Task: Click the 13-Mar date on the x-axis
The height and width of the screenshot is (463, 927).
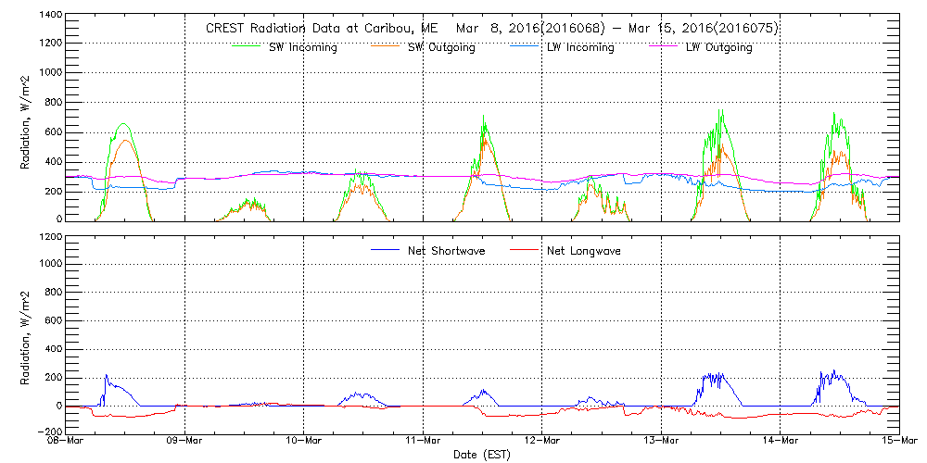Action: [x=661, y=443]
